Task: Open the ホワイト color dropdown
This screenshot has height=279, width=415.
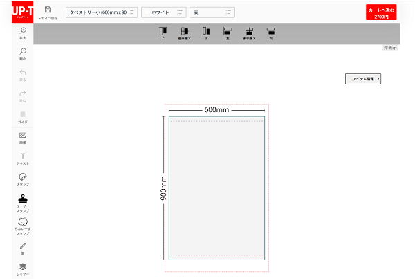Action: (163, 12)
